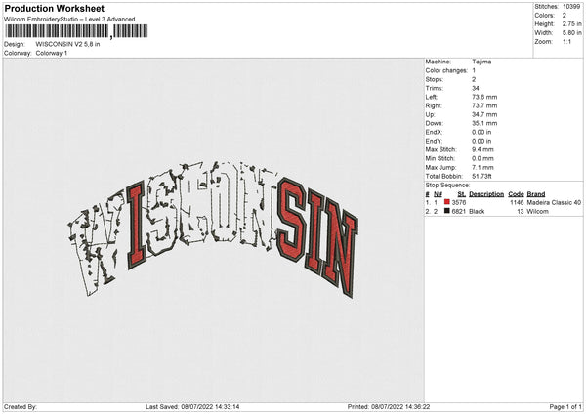Click the 'St.' column header
Viewport: 586px width, 414px height.
point(462,194)
